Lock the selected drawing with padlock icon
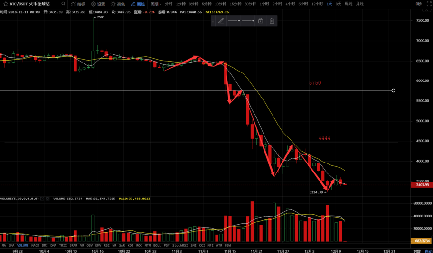Screen dimensions: 433x253 point(261,21)
